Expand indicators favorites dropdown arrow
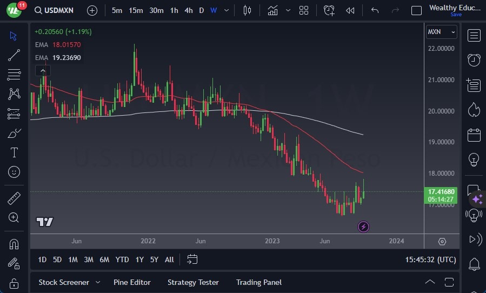486x293 pixels. 288,11
